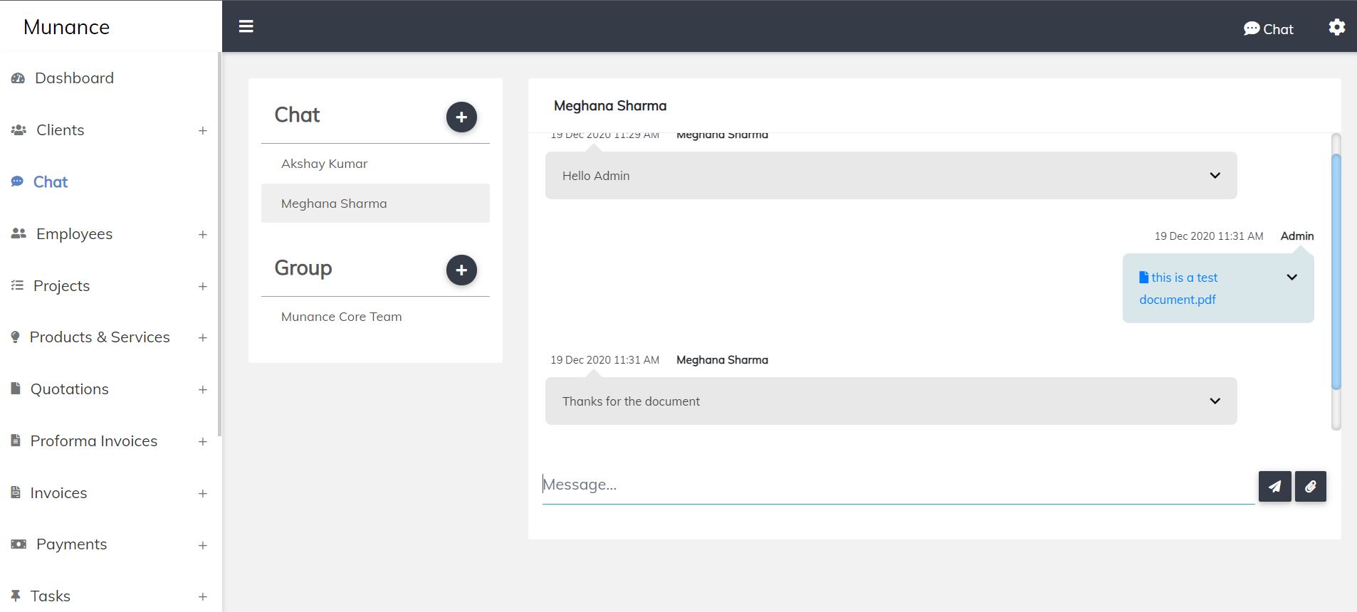The image size is (1357, 612).
Task: Expand Quotations submenu plus
Action: pos(203,390)
